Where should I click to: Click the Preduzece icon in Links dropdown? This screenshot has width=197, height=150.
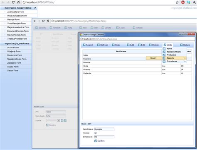pos(164,55)
